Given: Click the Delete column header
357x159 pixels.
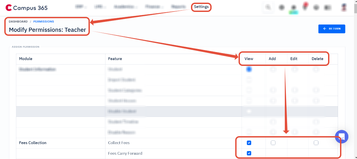Looking at the screenshot, I should [x=317, y=59].
